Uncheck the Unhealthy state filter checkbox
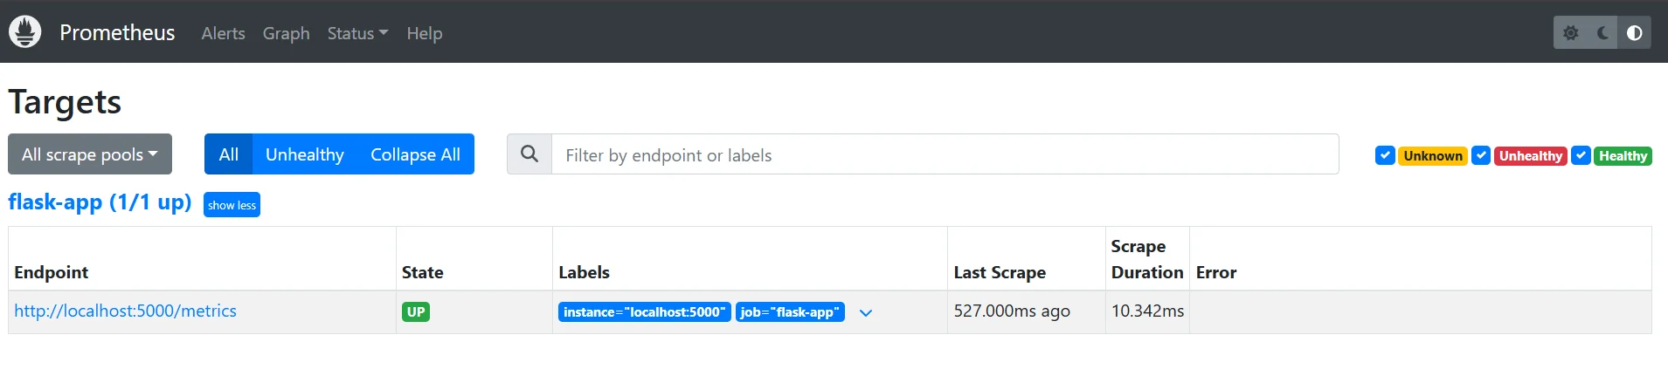Viewport: 1668px width, 376px height. tap(1481, 155)
